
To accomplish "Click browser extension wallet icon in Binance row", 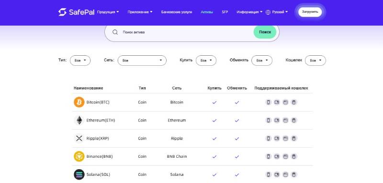I will click(285, 156).
